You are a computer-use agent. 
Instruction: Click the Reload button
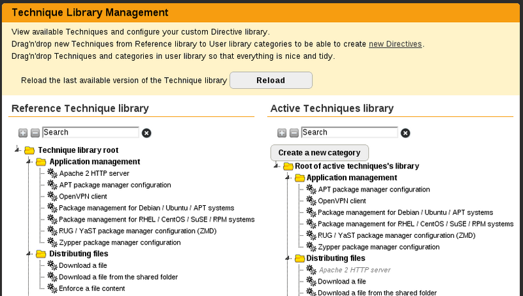271,80
